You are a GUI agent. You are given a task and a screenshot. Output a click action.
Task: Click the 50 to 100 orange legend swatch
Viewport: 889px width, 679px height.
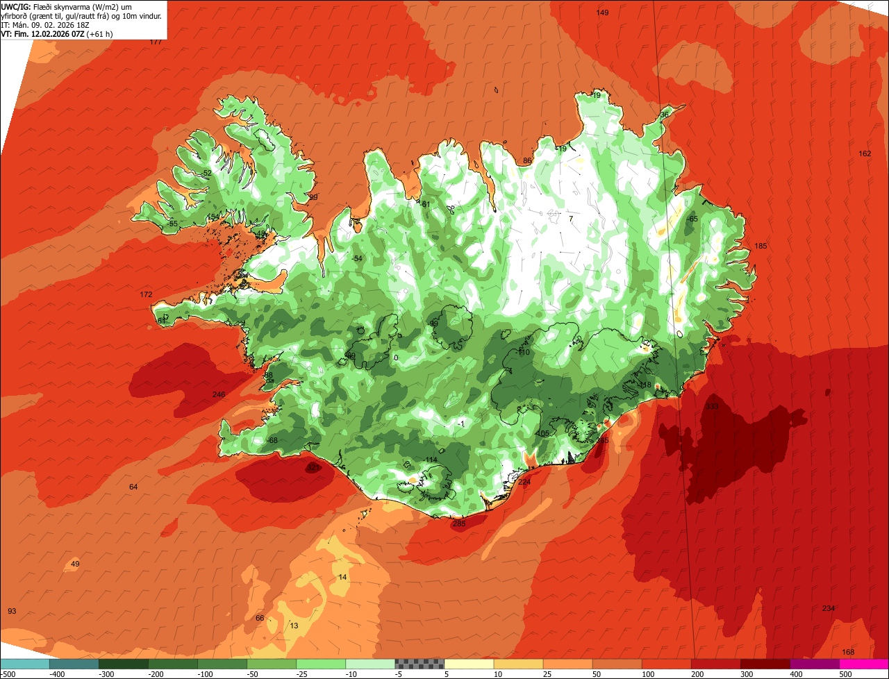(x=617, y=664)
